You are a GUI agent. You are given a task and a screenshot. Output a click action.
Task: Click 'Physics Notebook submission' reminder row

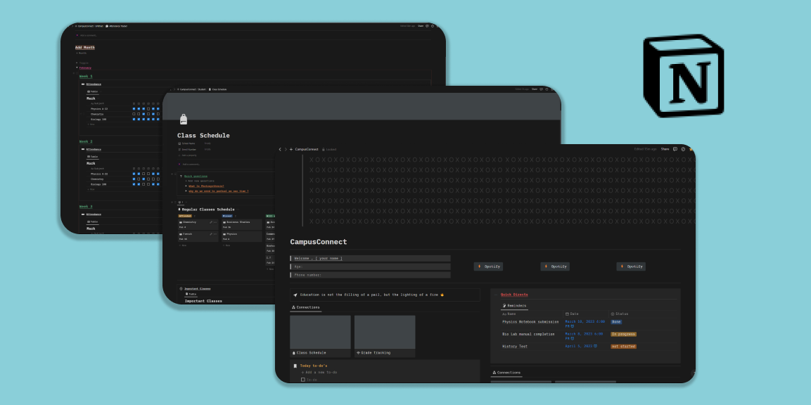pos(530,322)
